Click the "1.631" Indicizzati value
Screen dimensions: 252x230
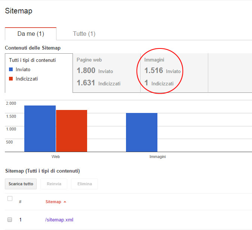86,83
